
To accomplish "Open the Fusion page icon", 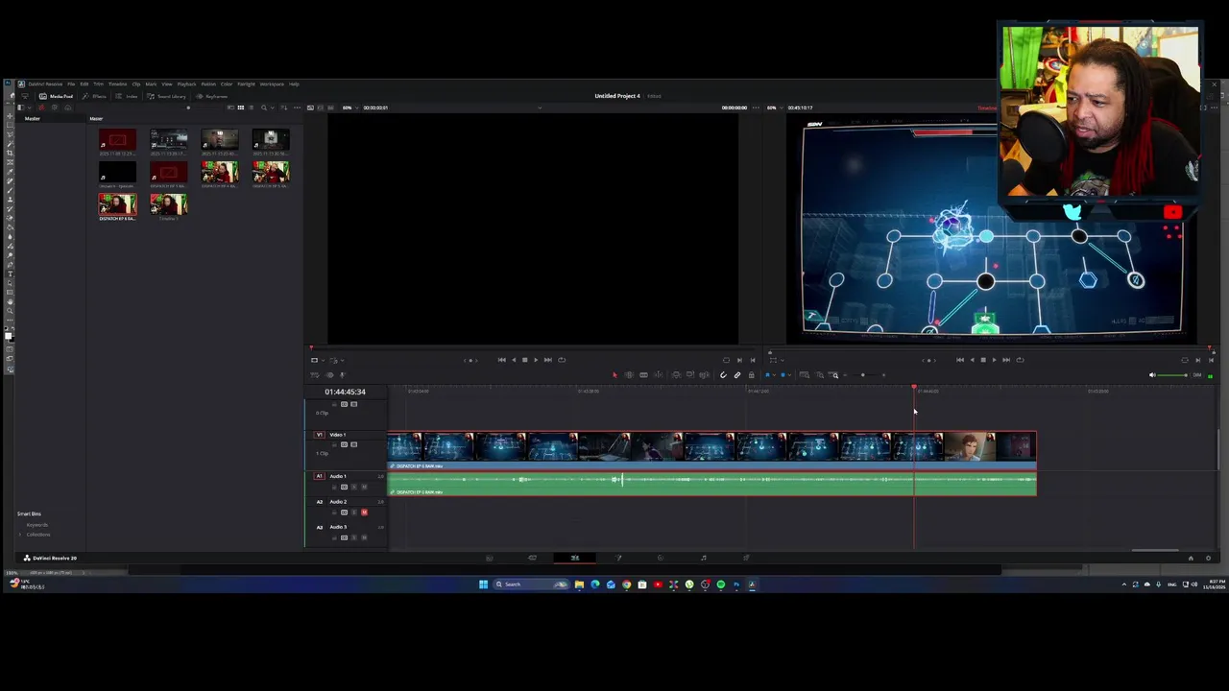I will click(x=618, y=558).
